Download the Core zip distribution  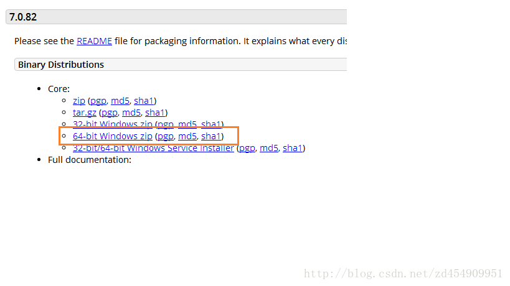tap(78, 101)
